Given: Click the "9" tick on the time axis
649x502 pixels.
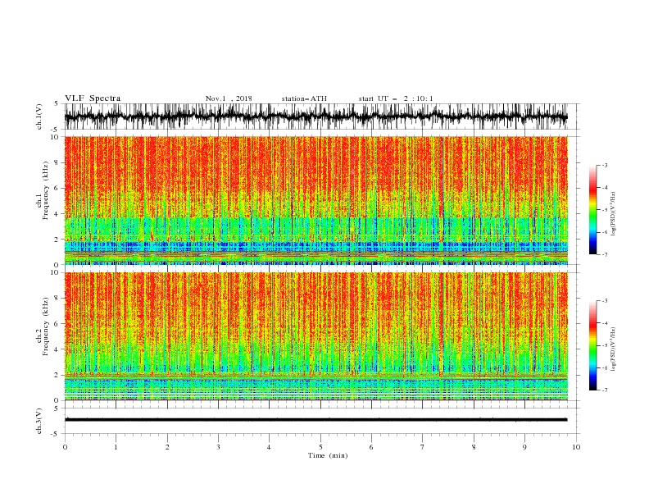Looking at the screenshot, I should tap(524, 447).
